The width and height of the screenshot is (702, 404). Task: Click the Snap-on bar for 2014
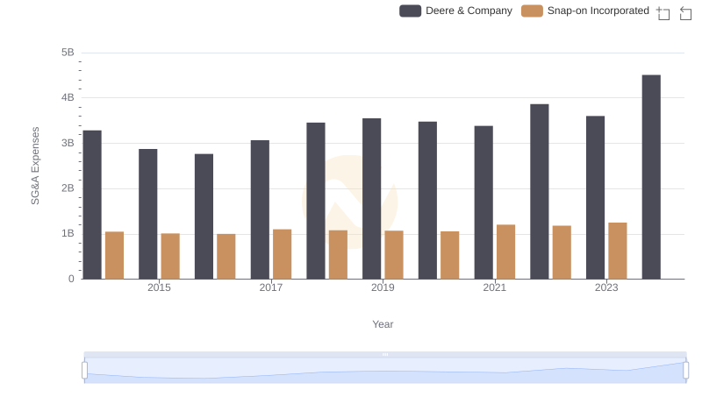click(x=114, y=255)
